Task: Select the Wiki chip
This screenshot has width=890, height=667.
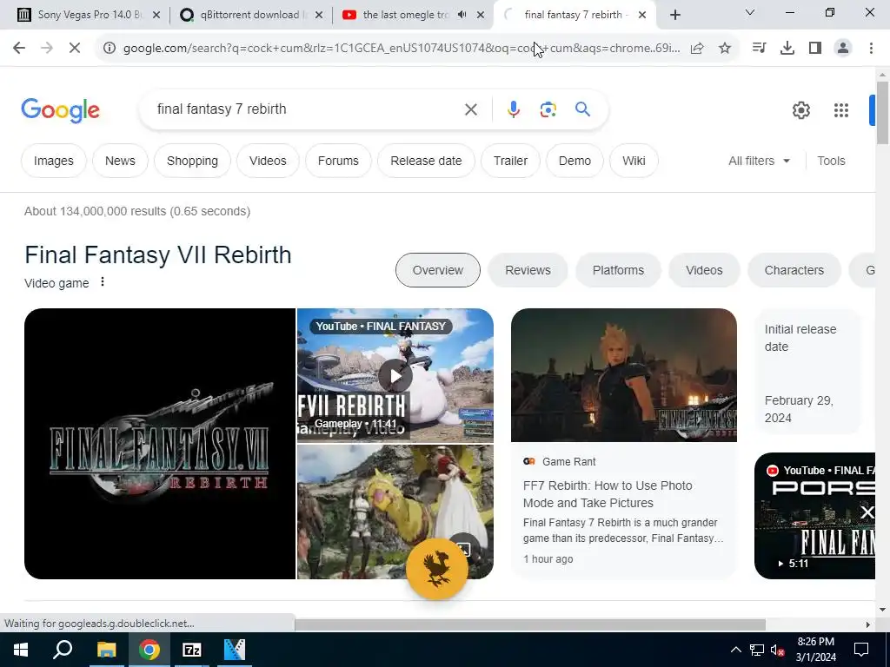Action: click(634, 161)
